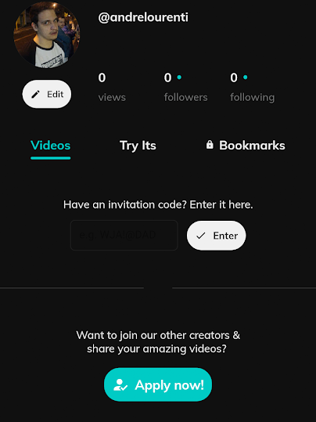Open the profile avatar picture
316x422 pixels.
pyautogui.click(x=47, y=34)
